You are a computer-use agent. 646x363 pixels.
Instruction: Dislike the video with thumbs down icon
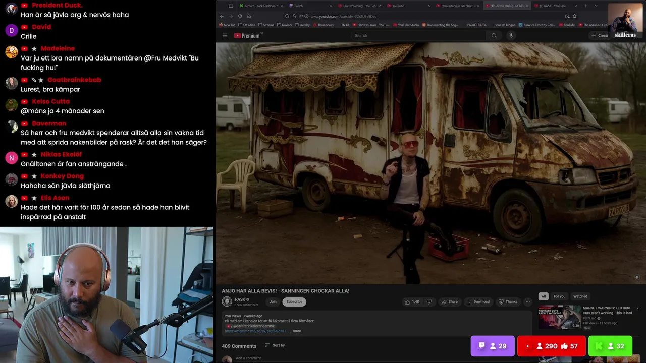(429, 301)
